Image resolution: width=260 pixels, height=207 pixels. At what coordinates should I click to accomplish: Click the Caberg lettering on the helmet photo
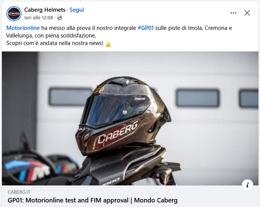pyautogui.click(x=118, y=132)
